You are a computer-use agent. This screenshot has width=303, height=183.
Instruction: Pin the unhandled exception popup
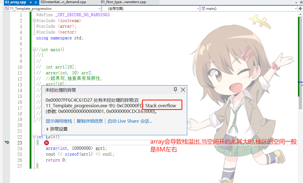tap(175, 90)
